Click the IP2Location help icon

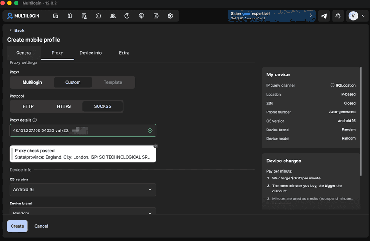[332, 85]
